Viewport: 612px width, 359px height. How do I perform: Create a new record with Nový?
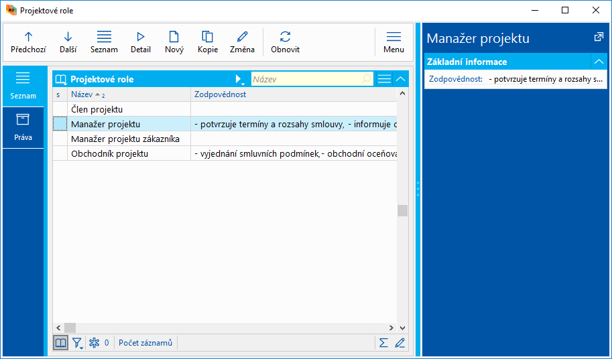tap(174, 42)
